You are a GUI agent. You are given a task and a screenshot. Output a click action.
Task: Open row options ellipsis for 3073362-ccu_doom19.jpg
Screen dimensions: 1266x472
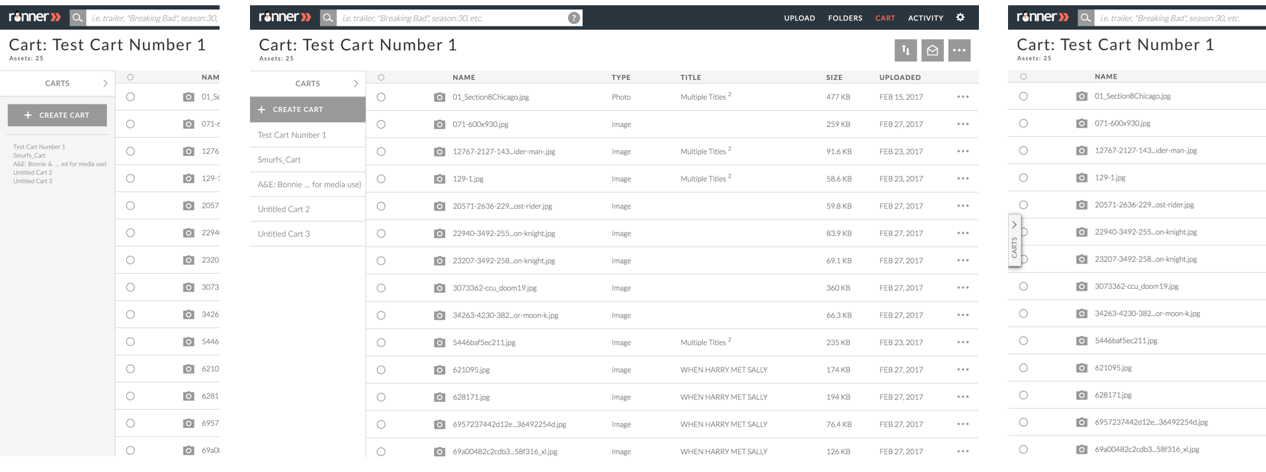click(x=963, y=288)
